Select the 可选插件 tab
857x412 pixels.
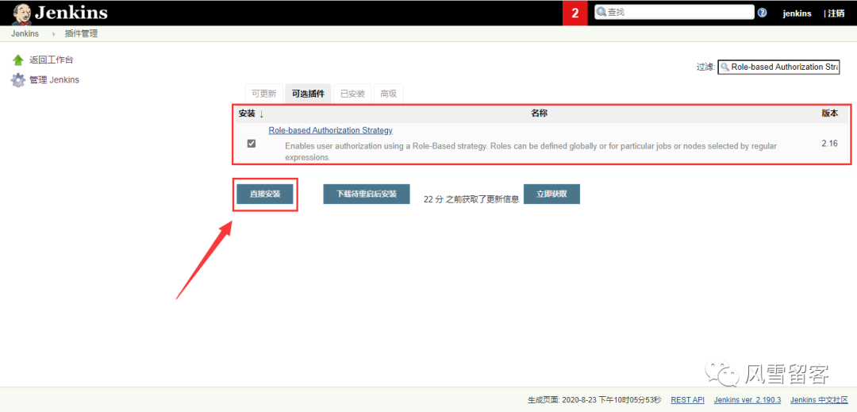tap(308, 94)
